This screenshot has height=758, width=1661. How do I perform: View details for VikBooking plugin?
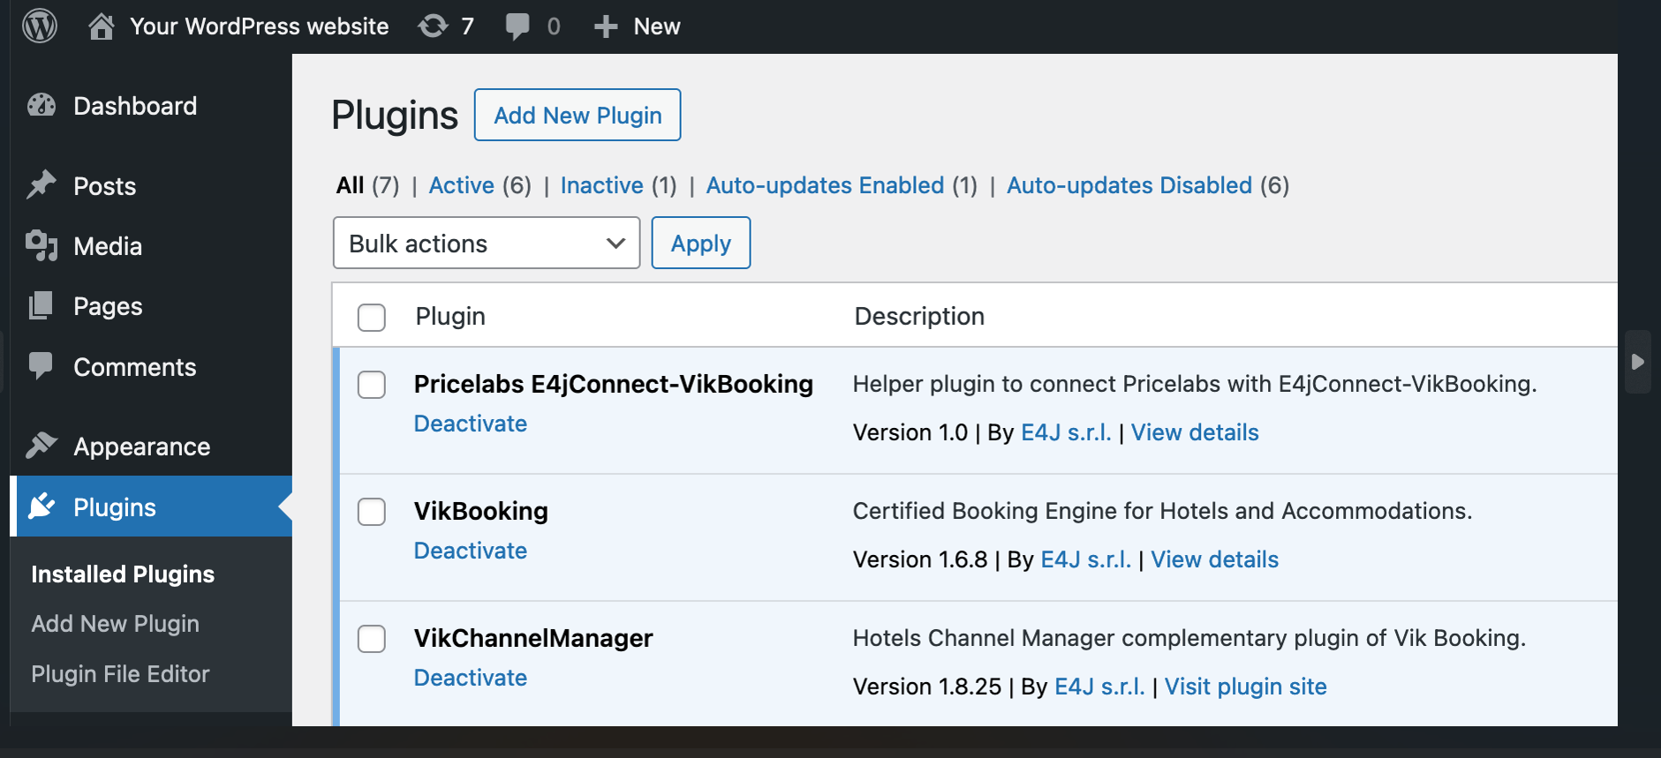(1215, 559)
